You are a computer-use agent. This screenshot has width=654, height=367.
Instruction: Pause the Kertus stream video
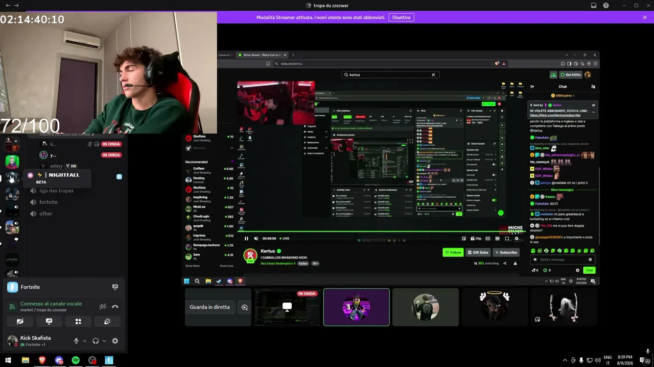(246, 239)
